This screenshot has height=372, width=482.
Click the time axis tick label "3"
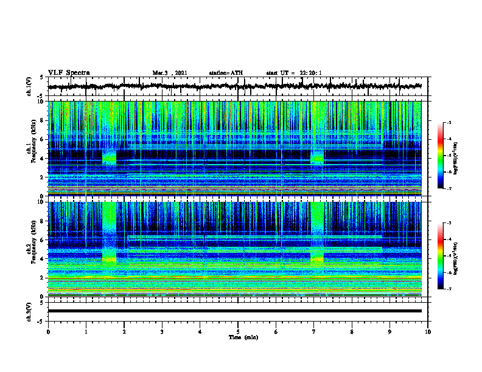tap(162, 332)
